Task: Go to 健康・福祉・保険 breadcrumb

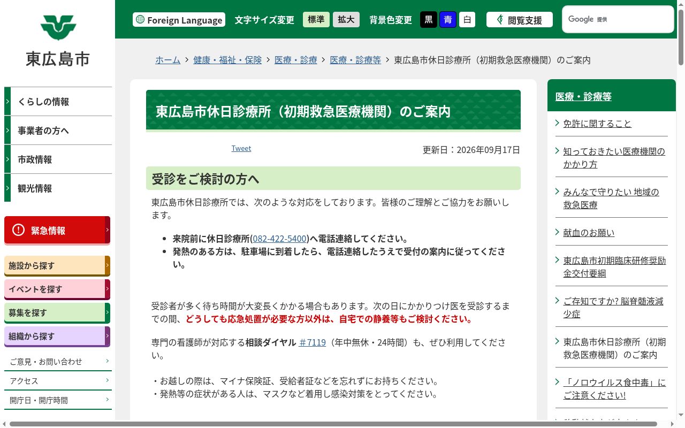Action: (x=227, y=60)
